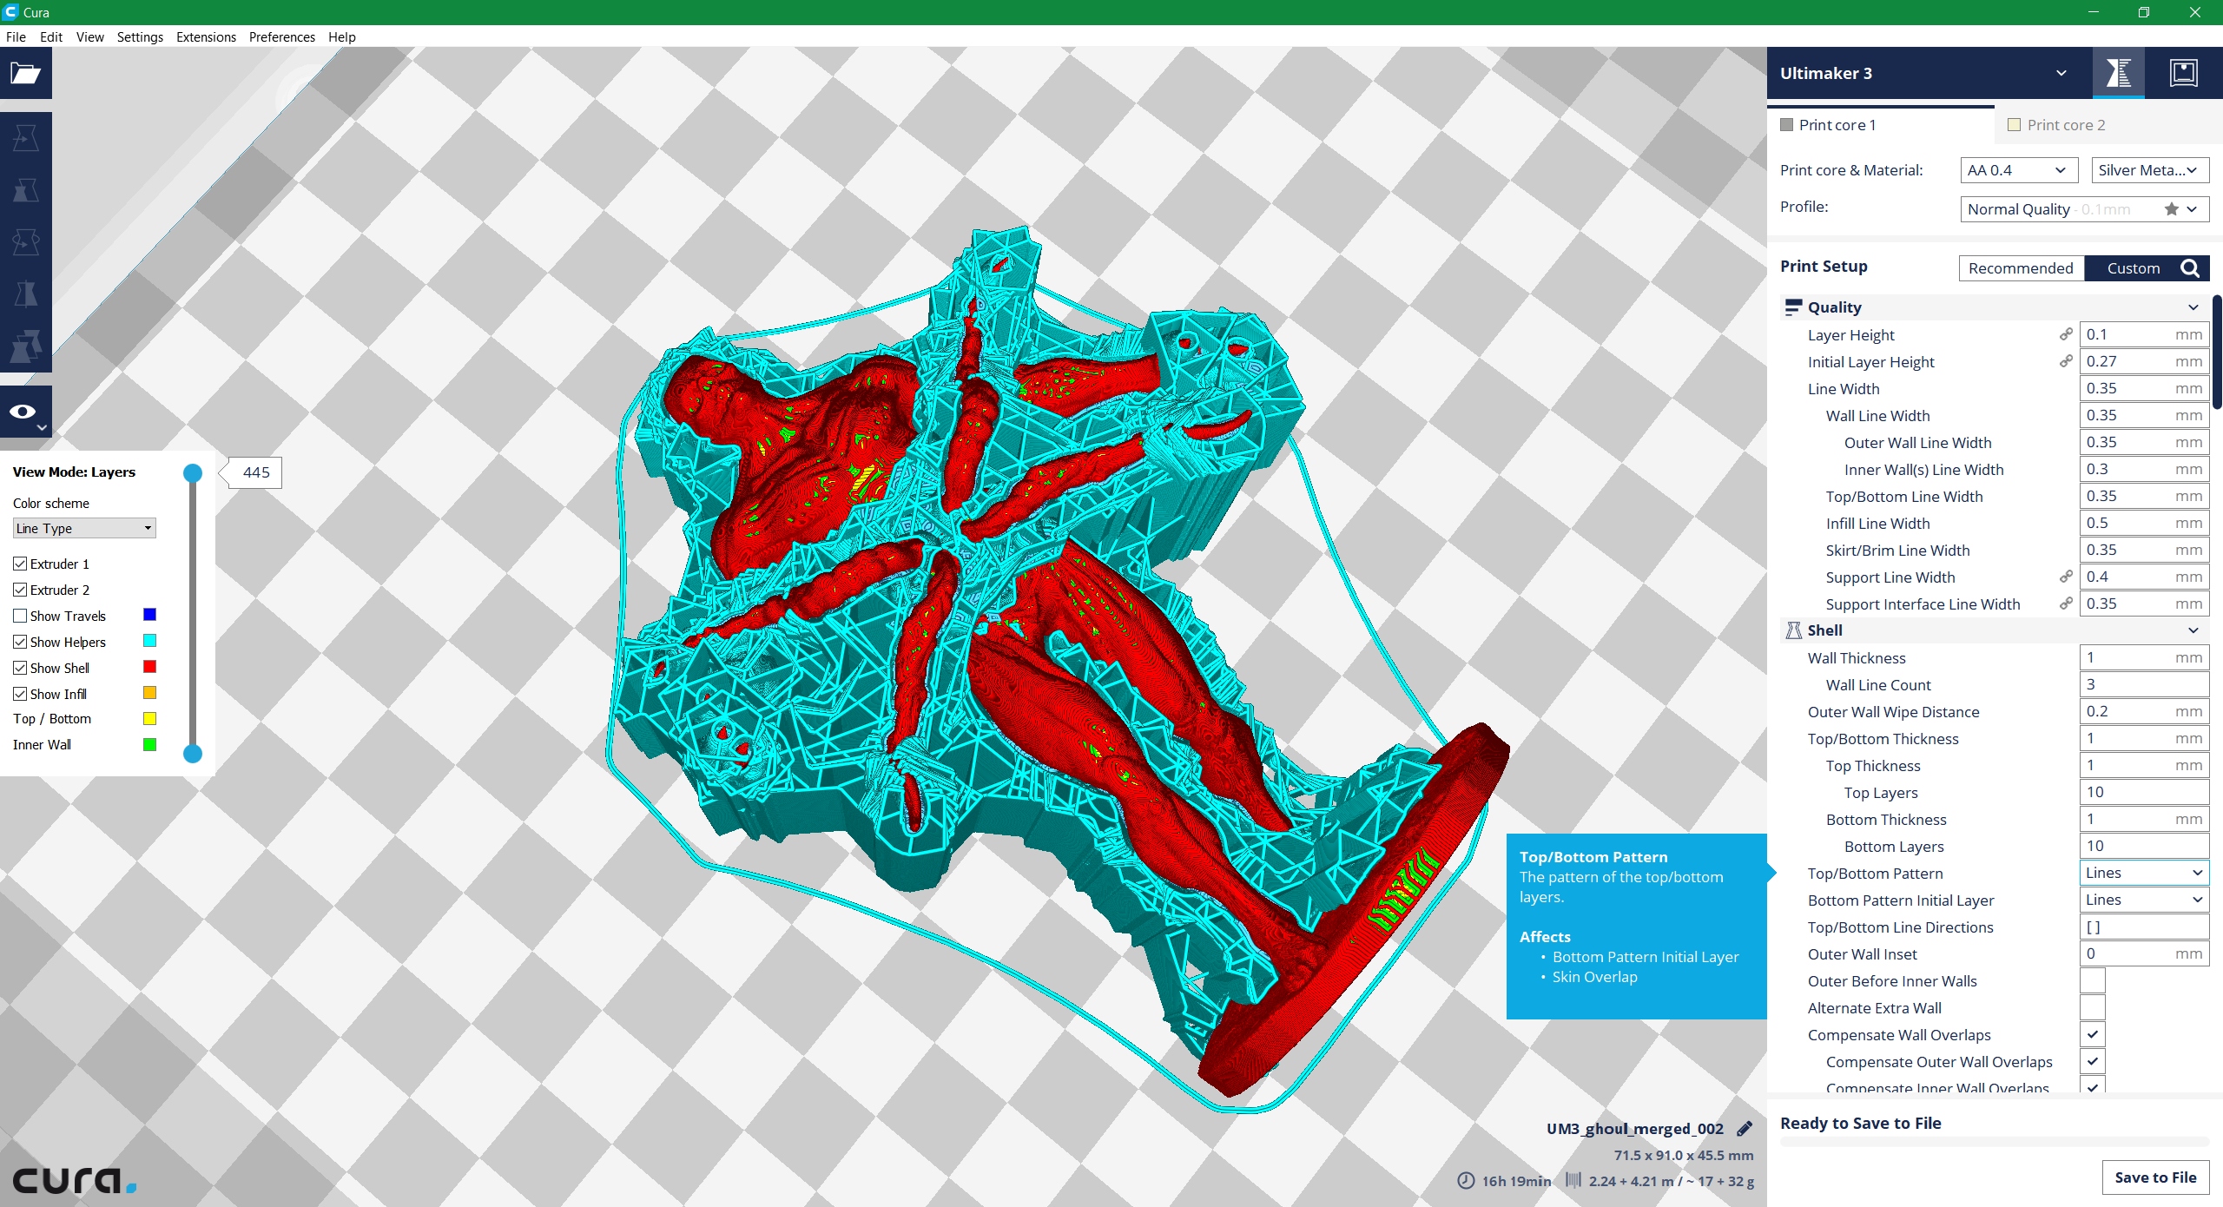Edit job name with pencil icon
The width and height of the screenshot is (2223, 1207).
coord(1745,1129)
